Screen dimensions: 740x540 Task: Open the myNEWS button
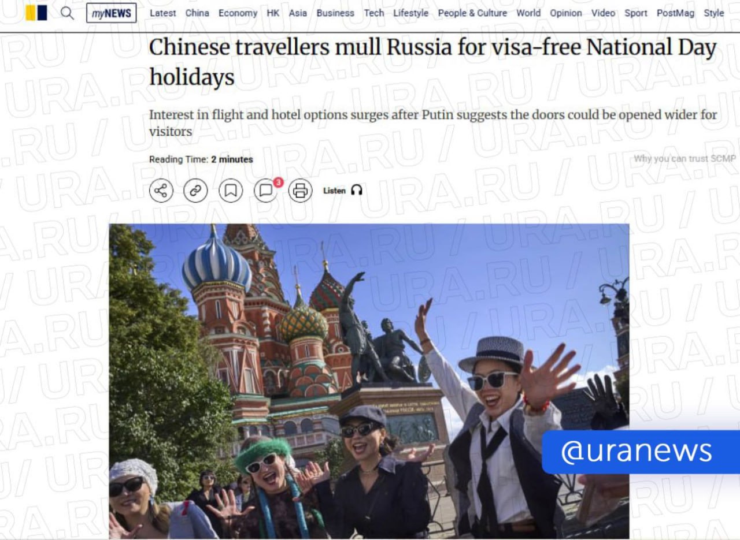click(112, 13)
